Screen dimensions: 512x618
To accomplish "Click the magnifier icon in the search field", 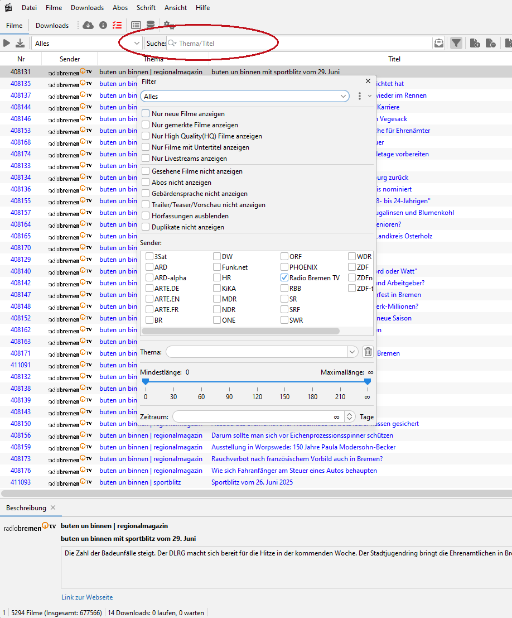I will coord(172,43).
